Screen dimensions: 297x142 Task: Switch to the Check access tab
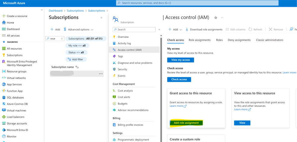(x=176, y=40)
